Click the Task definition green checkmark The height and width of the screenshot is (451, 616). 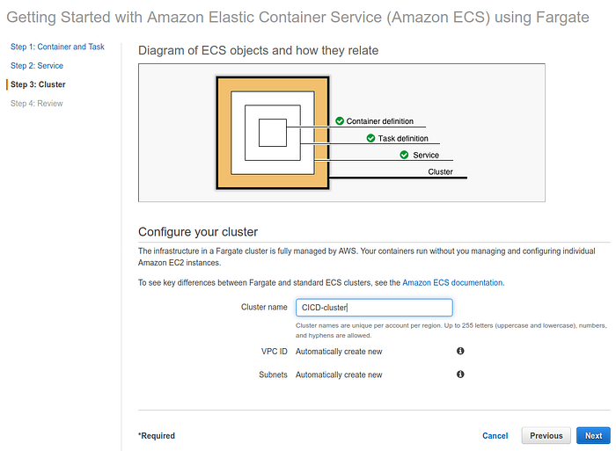coord(371,138)
